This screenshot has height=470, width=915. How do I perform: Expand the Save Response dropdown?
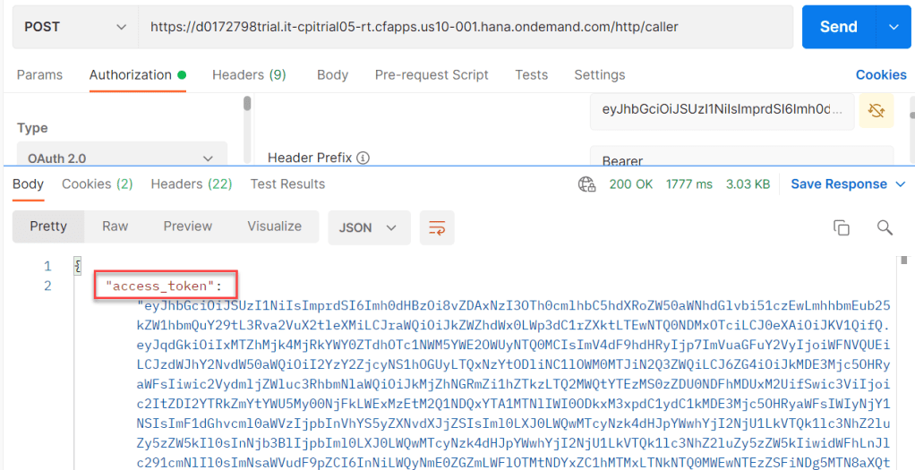(x=851, y=184)
